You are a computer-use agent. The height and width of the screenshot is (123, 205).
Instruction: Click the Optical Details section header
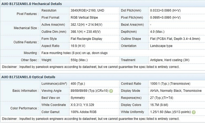point(28,77)
